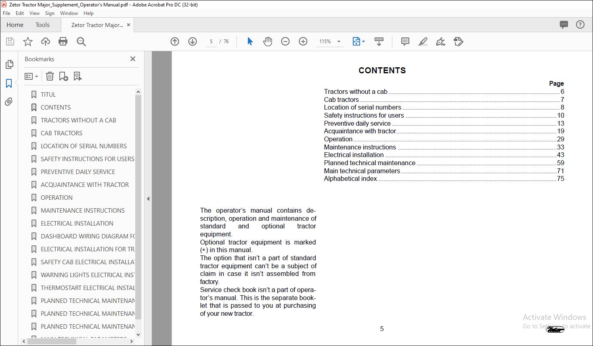Click the page number input field

pos(211,41)
